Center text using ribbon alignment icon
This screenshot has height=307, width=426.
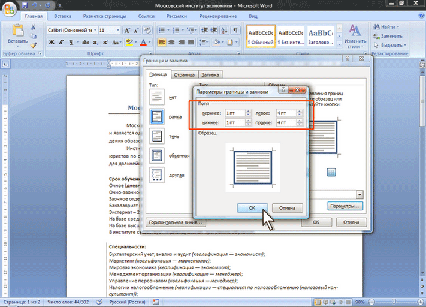tap(171, 42)
